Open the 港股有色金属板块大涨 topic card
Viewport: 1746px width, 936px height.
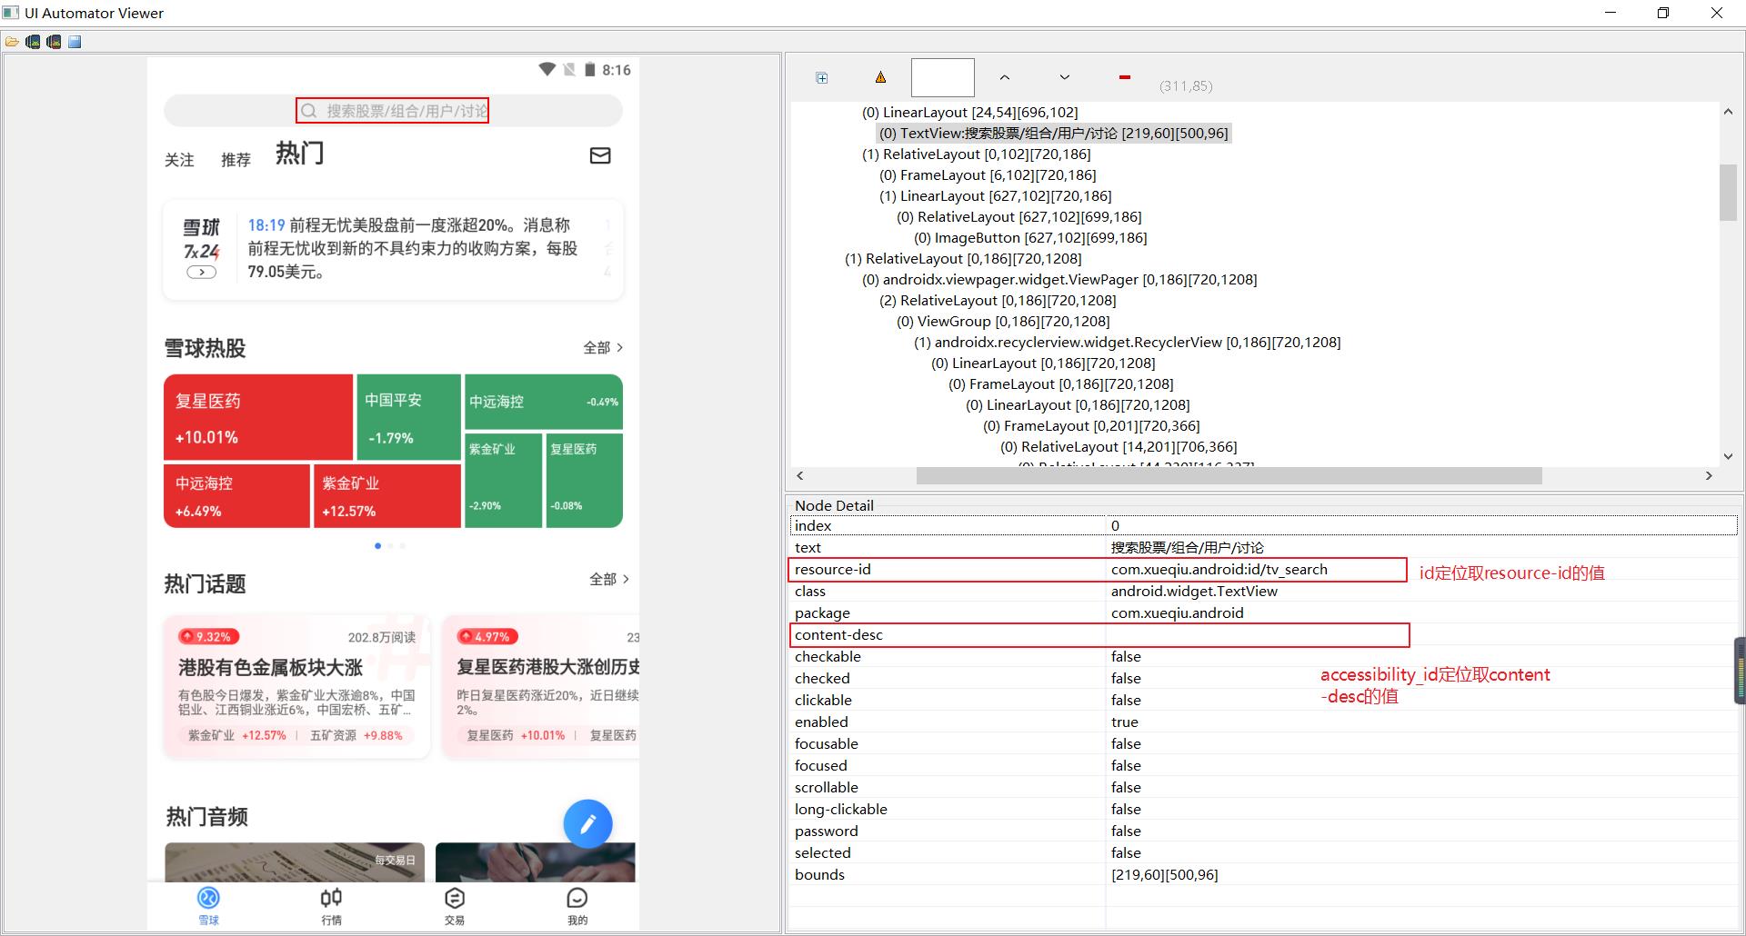(296, 686)
